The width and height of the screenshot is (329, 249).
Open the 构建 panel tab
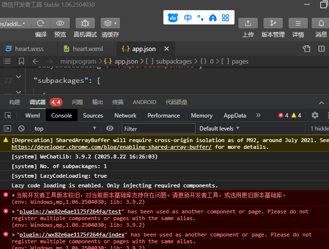pos(14,102)
